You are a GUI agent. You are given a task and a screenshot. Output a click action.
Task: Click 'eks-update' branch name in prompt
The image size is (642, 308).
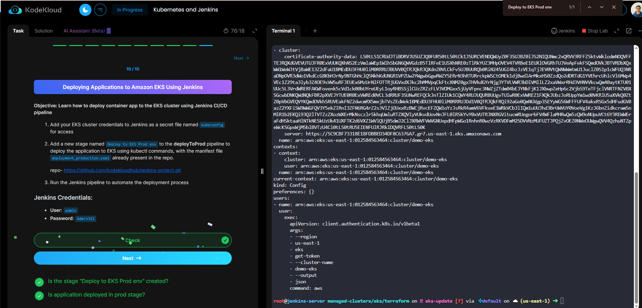439,301
